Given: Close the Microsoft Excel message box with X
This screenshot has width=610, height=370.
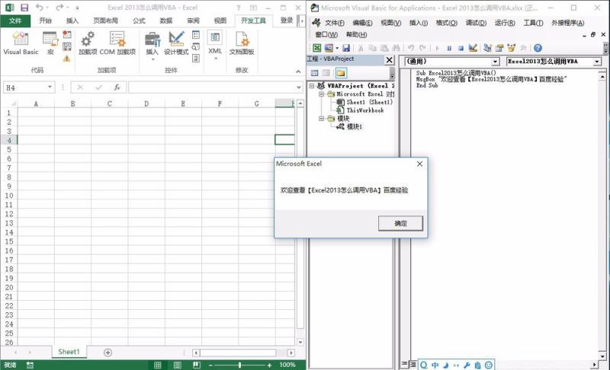Looking at the screenshot, I should click(419, 164).
